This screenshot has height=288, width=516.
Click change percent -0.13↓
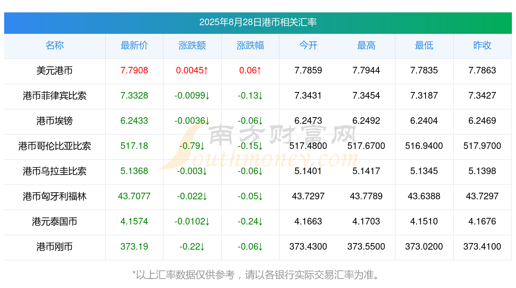point(250,96)
